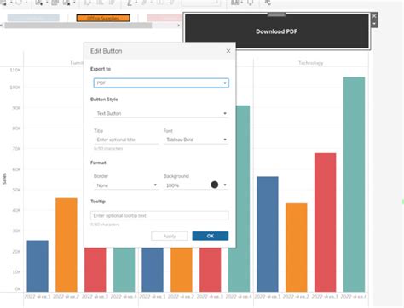The image size is (404, 308).
Task: Select the teal bar in Technology pane
Action: click(354, 185)
